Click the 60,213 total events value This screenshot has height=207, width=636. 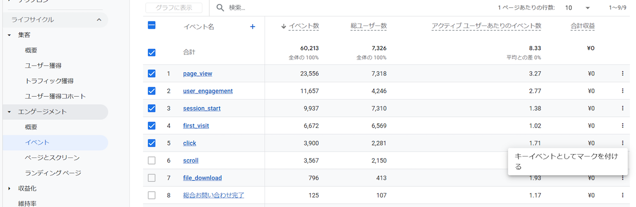point(309,48)
